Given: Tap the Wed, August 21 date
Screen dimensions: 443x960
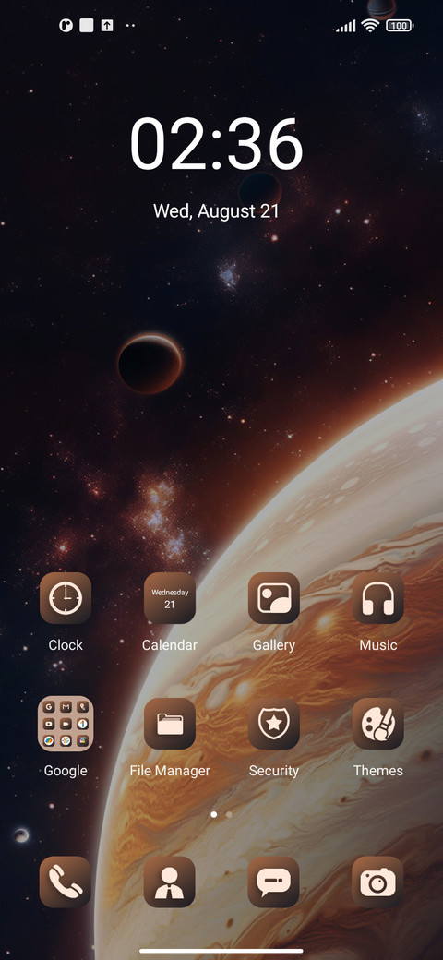Looking at the screenshot, I should point(216,211).
